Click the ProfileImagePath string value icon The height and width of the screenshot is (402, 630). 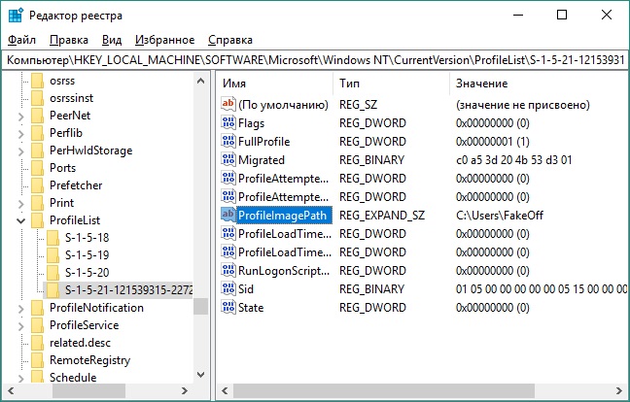click(x=228, y=215)
